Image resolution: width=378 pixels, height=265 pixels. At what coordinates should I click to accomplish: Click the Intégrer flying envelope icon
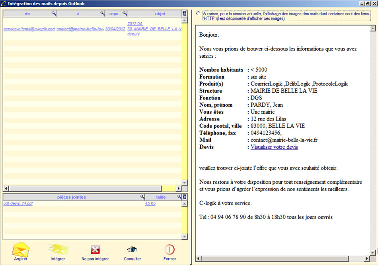tap(58, 249)
